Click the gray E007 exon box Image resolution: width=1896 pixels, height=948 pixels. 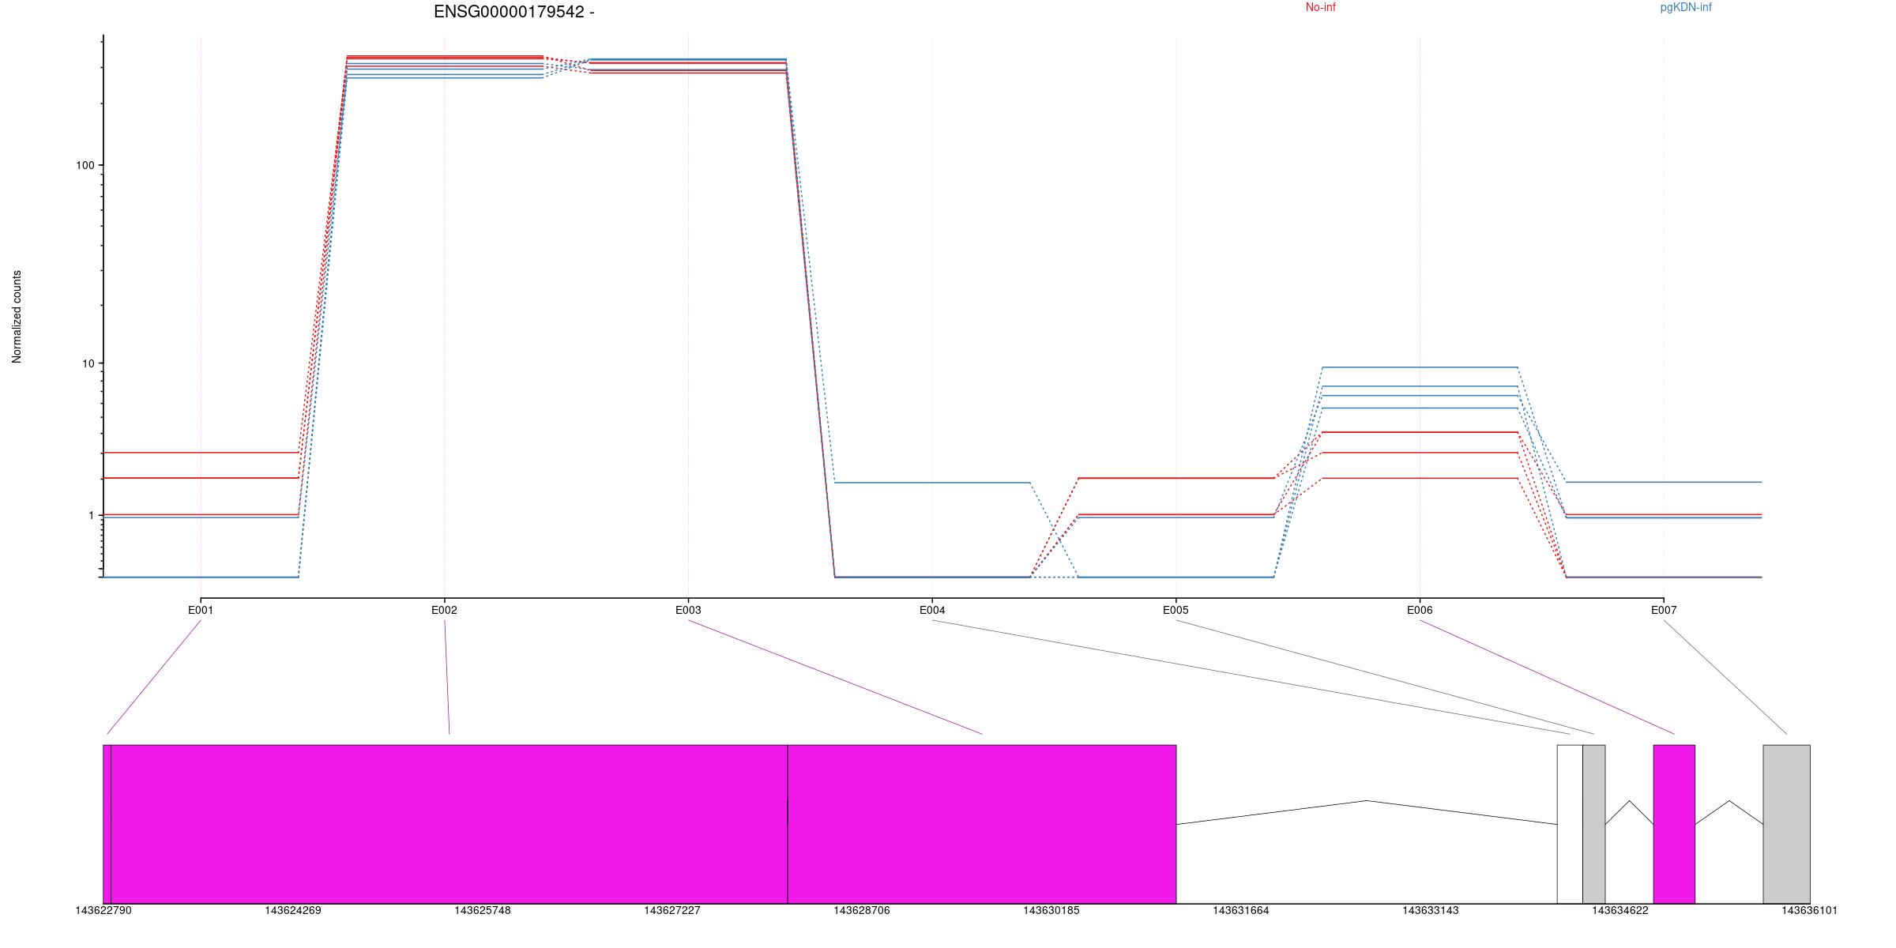1787,824
